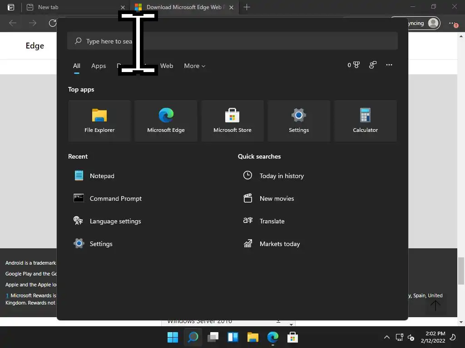This screenshot has width=465, height=348.
Task: Open Microsoft Store on the taskbar
Action: 293,337
